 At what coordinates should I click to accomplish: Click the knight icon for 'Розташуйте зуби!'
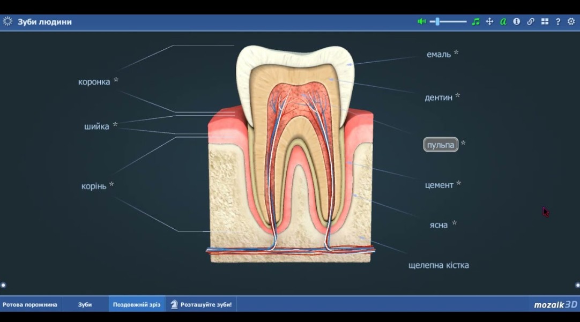pyautogui.click(x=174, y=304)
